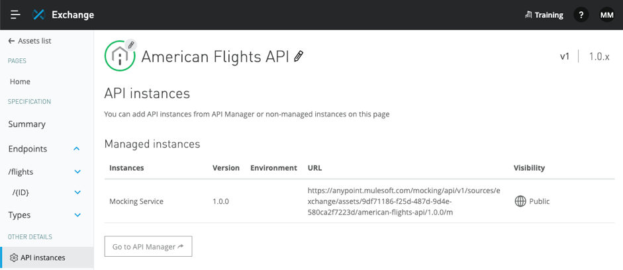Expand the Types section chevron
This screenshot has height=270, width=623.
[77, 215]
